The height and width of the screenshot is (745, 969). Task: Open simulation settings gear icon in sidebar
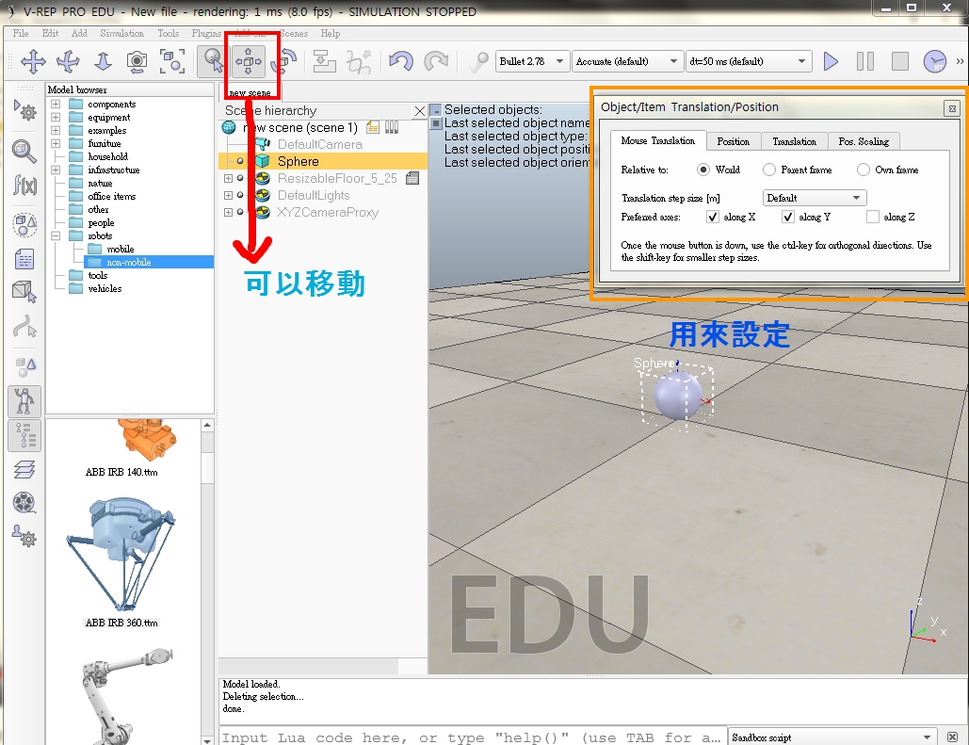tap(25, 111)
